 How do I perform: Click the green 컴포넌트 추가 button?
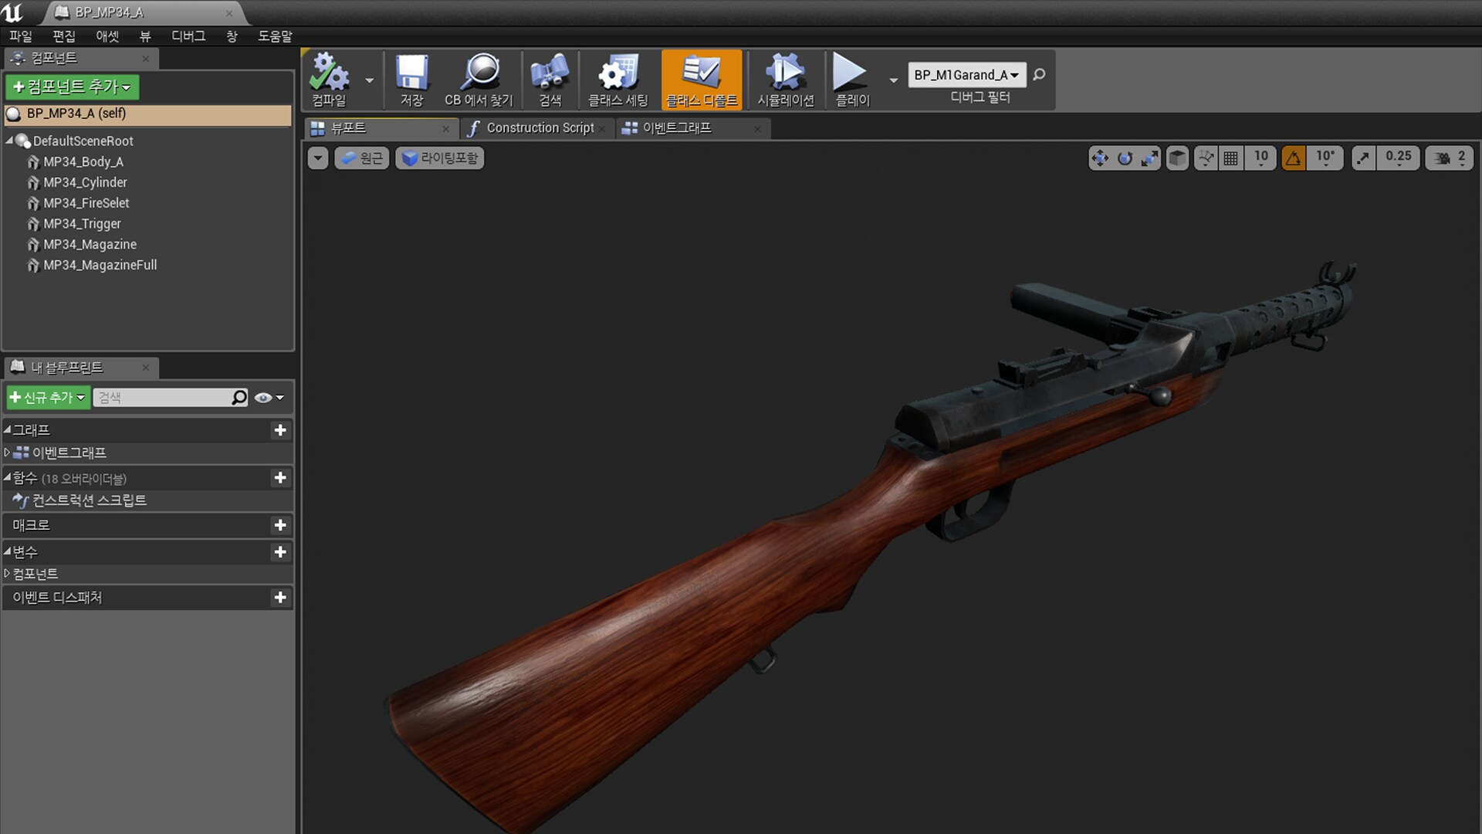pyautogui.click(x=71, y=87)
